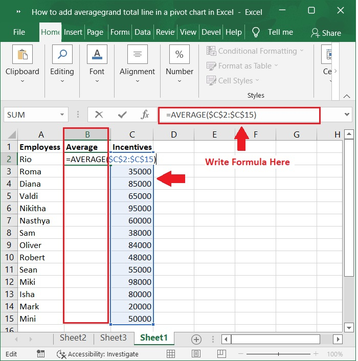Click horizontal scrollbar left arrow
Screen dimensions: 358x361
pos(226,339)
